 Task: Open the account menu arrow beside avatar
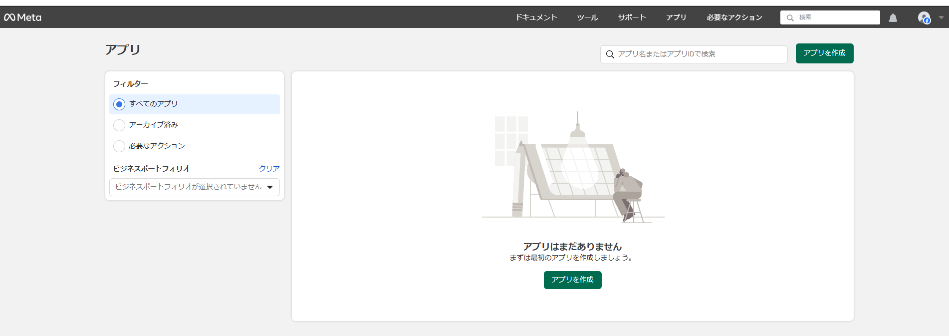click(x=941, y=17)
